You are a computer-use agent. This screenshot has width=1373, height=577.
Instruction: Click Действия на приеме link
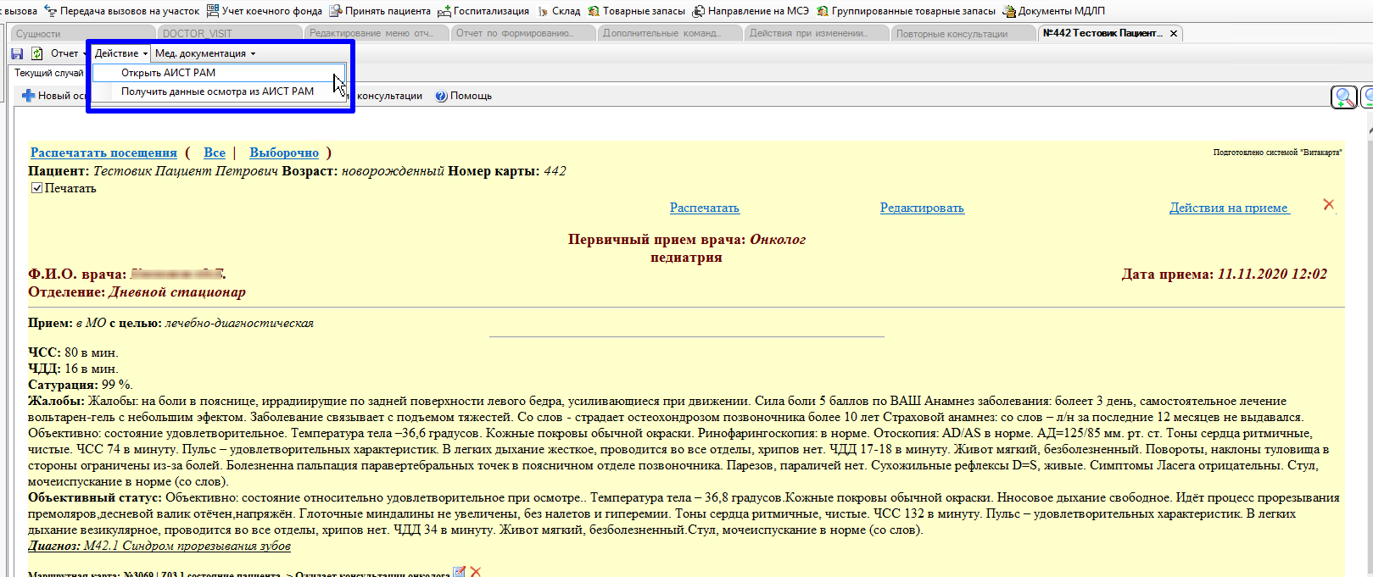1230,208
